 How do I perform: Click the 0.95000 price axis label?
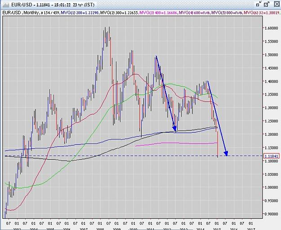click(271, 200)
